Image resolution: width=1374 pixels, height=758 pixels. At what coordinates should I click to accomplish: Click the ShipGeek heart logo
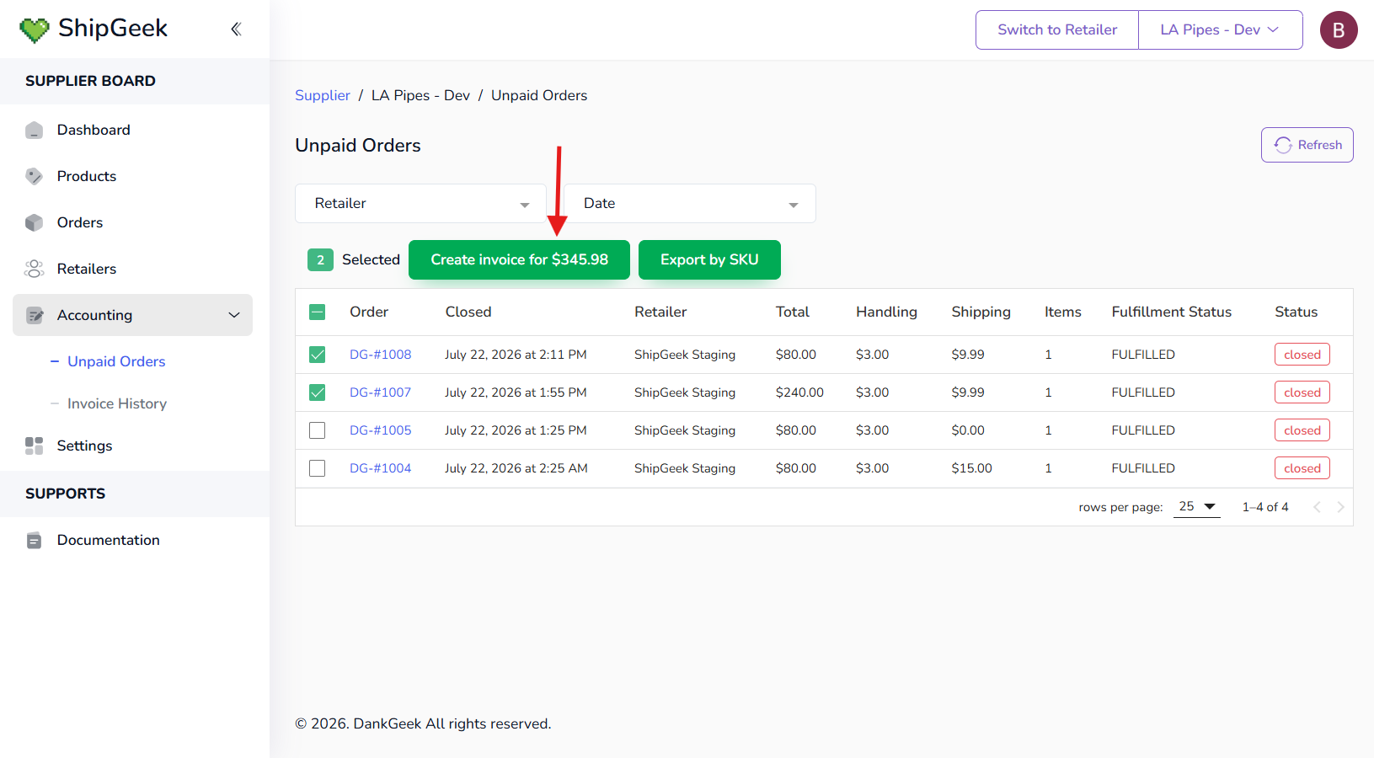coord(35,29)
